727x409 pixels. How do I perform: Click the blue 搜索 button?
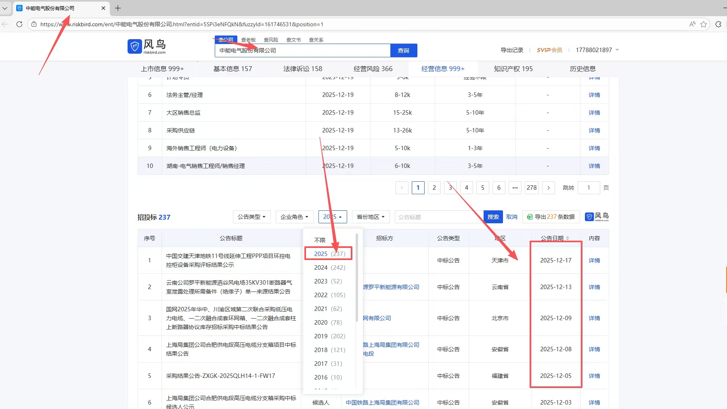point(493,217)
